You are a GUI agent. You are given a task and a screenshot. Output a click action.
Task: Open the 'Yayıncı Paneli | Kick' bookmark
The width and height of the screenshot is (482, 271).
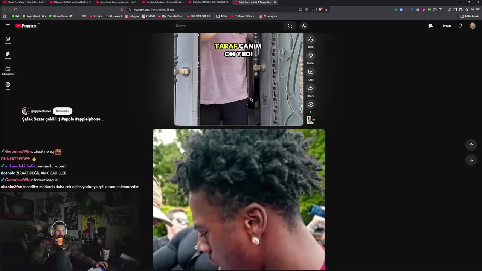[x=34, y=16]
